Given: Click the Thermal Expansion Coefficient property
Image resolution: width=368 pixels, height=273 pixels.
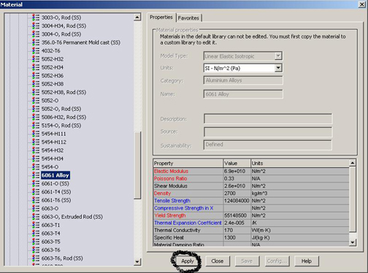Looking at the screenshot, I should (188, 223).
